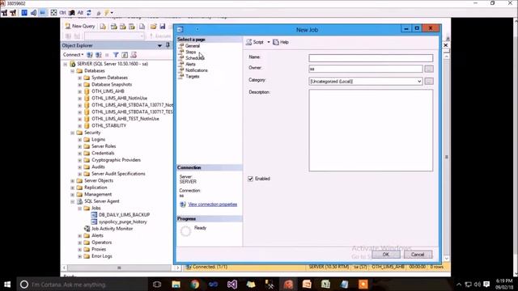
Task: Select the syspolicy_purge_history job
Action: (x=122, y=221)
